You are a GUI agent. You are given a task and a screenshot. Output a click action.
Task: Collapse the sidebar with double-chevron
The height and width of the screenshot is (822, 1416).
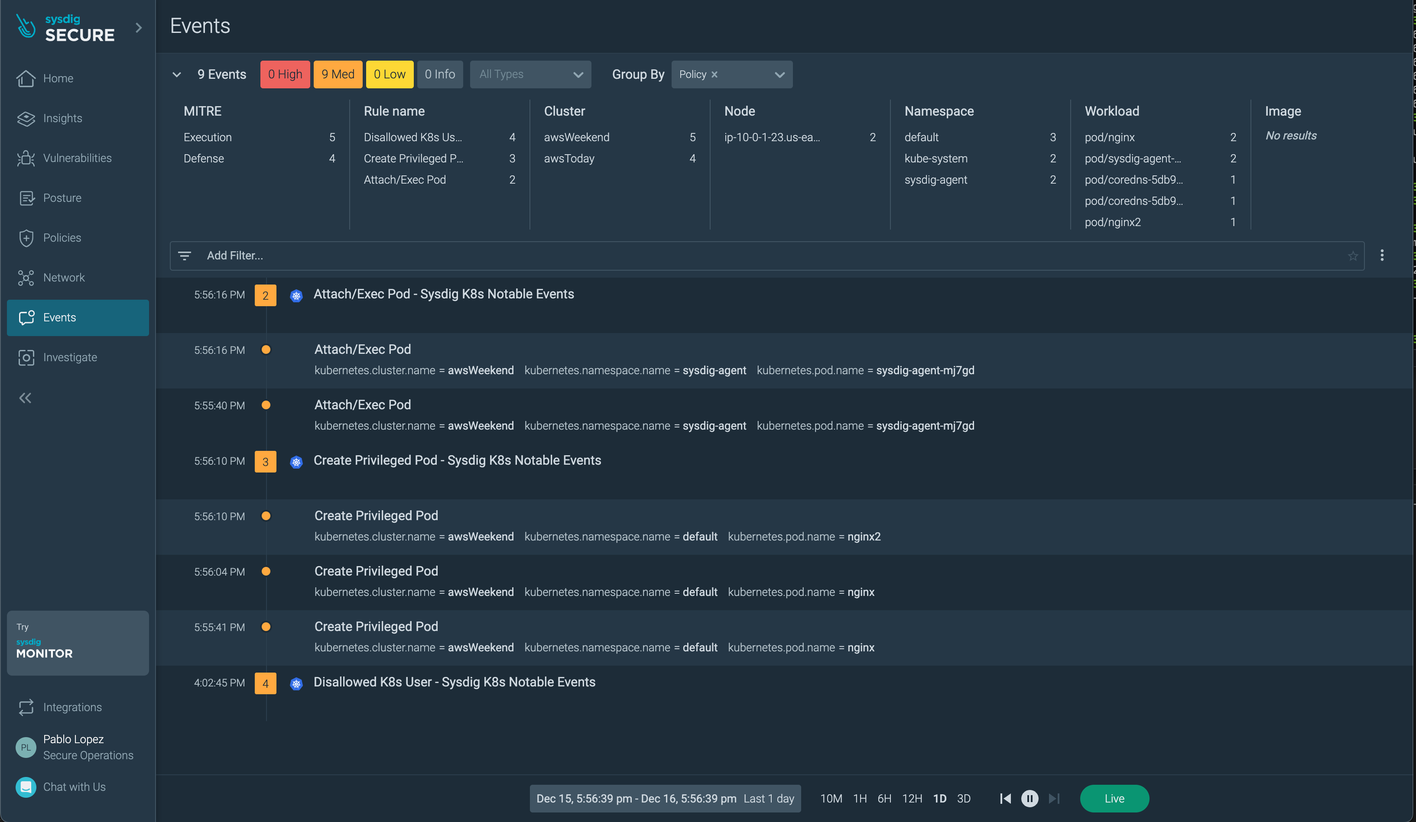[x=25, y=398]
